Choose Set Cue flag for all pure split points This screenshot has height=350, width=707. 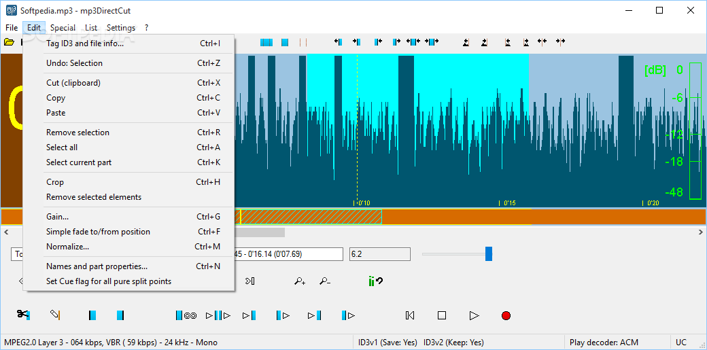129,281
